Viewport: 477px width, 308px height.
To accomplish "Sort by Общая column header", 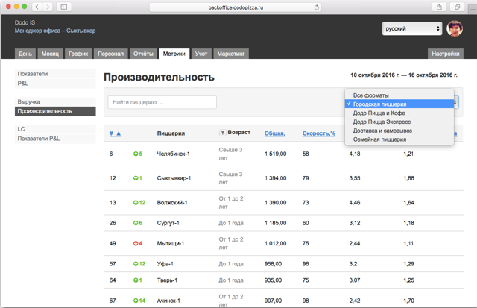I will (275, 133).
